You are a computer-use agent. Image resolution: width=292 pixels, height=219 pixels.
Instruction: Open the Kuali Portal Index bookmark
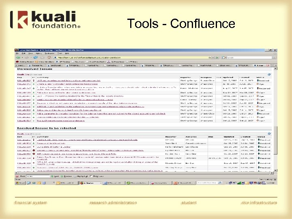[x=96, y=62]
